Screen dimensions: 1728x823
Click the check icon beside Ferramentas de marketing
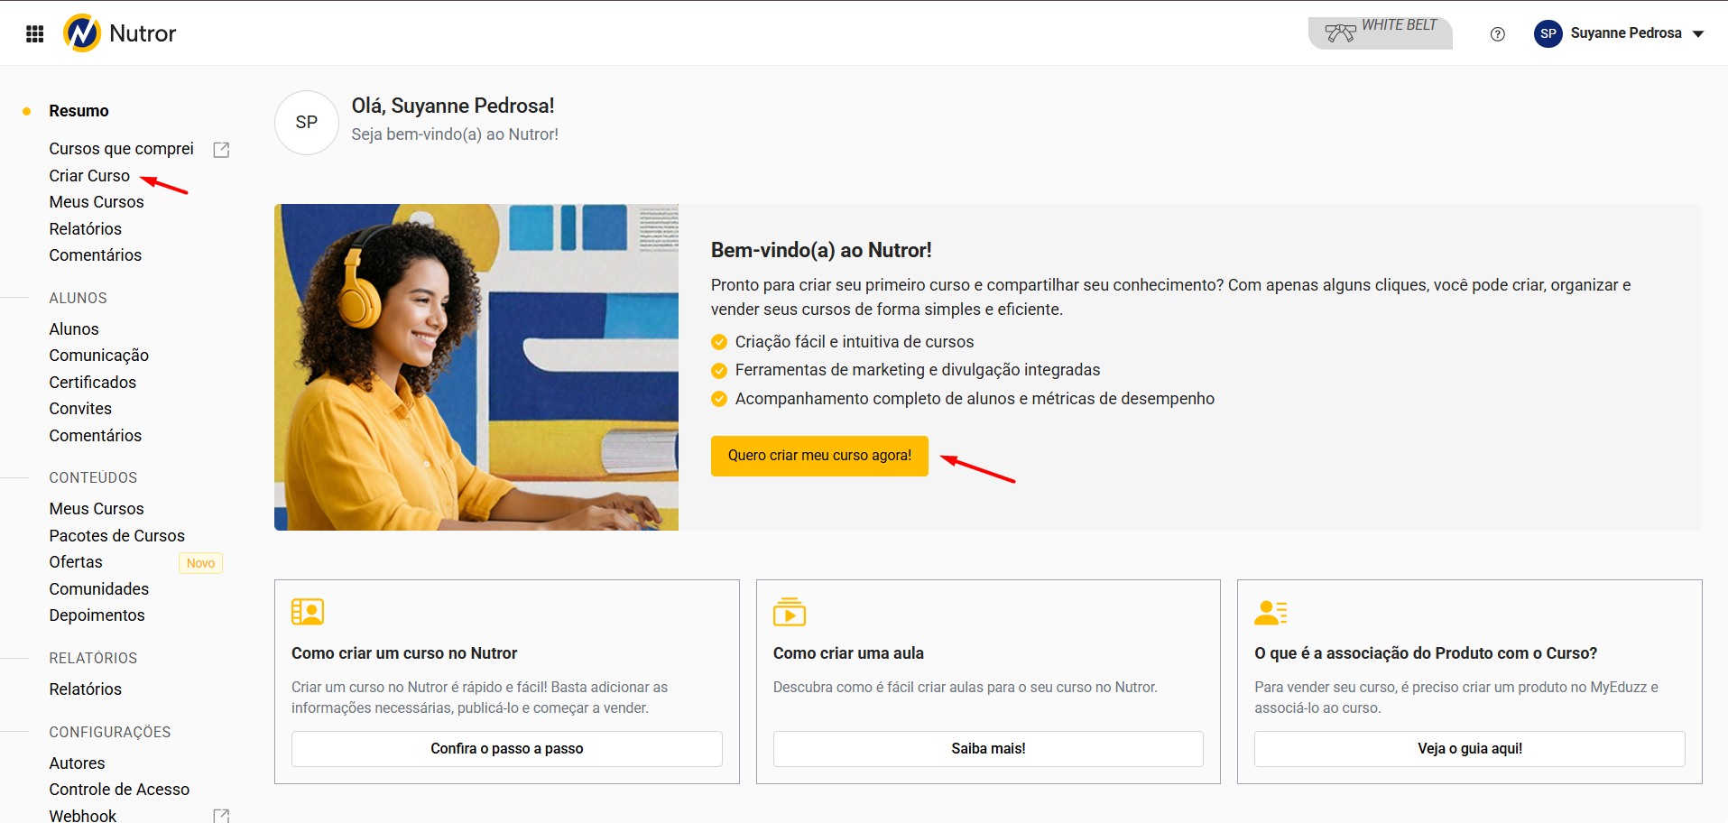pyautogui.click(x=719, y=371)
